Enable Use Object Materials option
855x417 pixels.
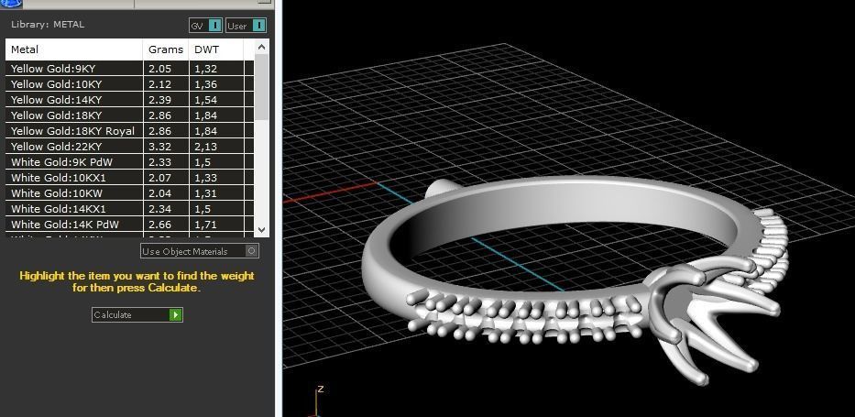pos(200,251)
